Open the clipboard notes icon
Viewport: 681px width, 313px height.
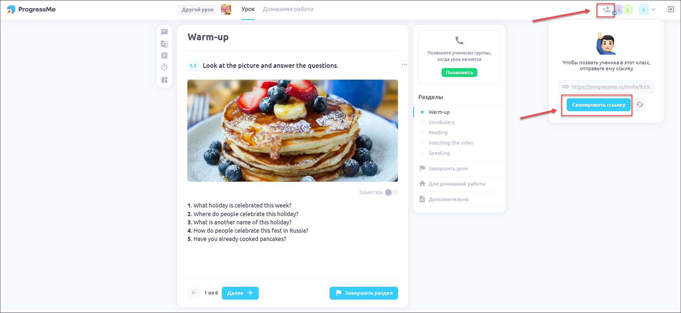(164, 55)
